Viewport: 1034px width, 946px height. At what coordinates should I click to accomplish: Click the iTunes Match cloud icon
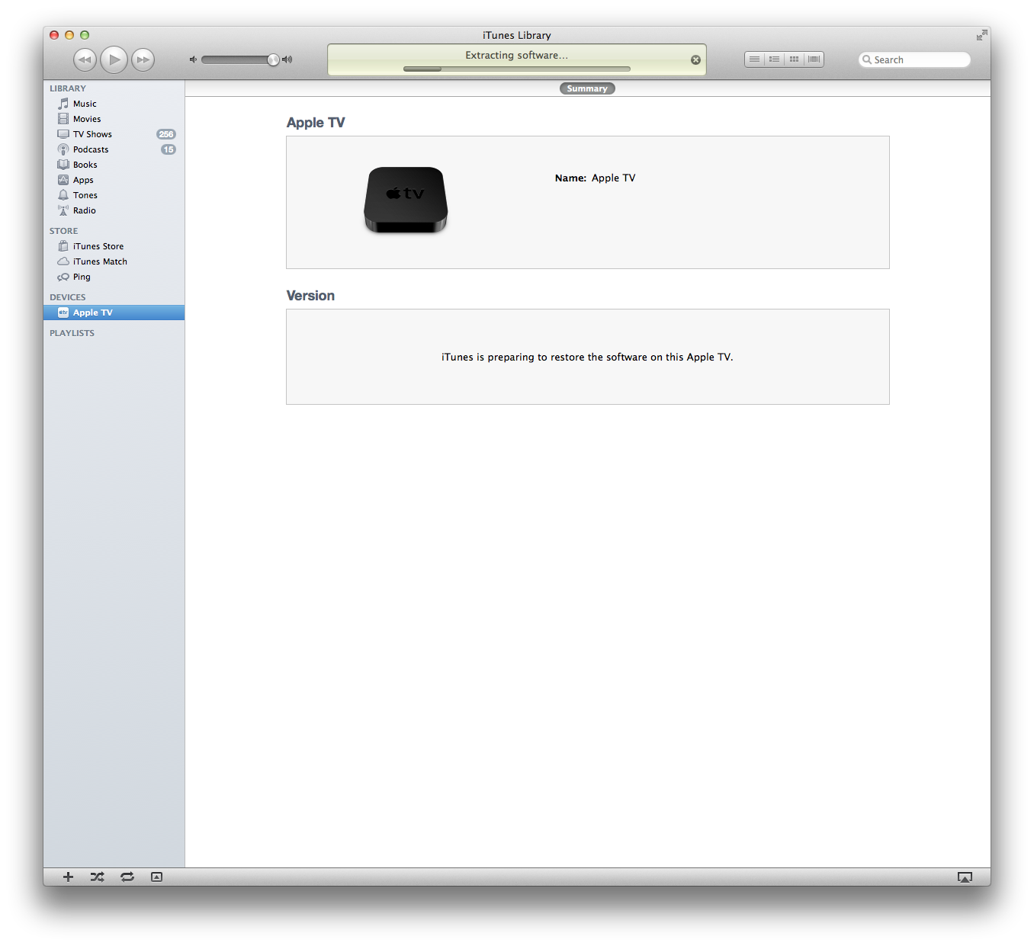pos(63,261)
